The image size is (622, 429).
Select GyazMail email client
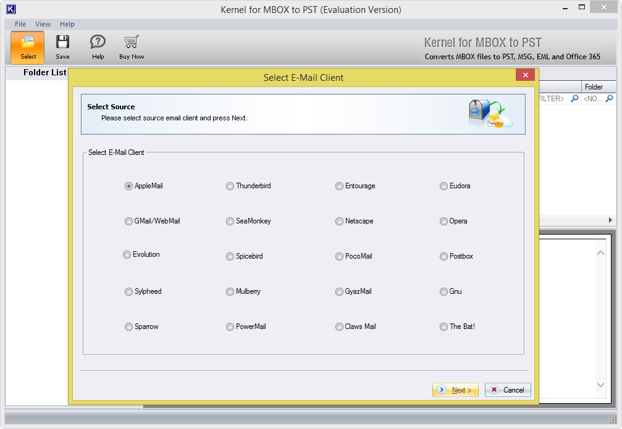[339, 292]
